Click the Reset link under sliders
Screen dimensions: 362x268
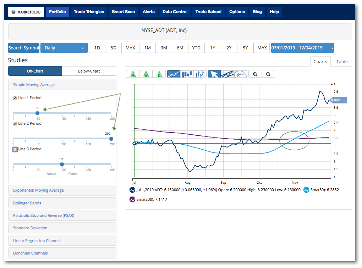tap(72, 174)
